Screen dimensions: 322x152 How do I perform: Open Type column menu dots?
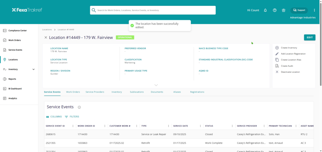coord(169,126)
